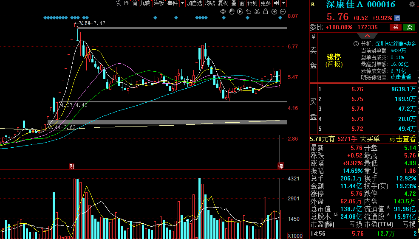Open the 事件 events menu
Viewport: 419px width, 239px height.
point(173,3)
